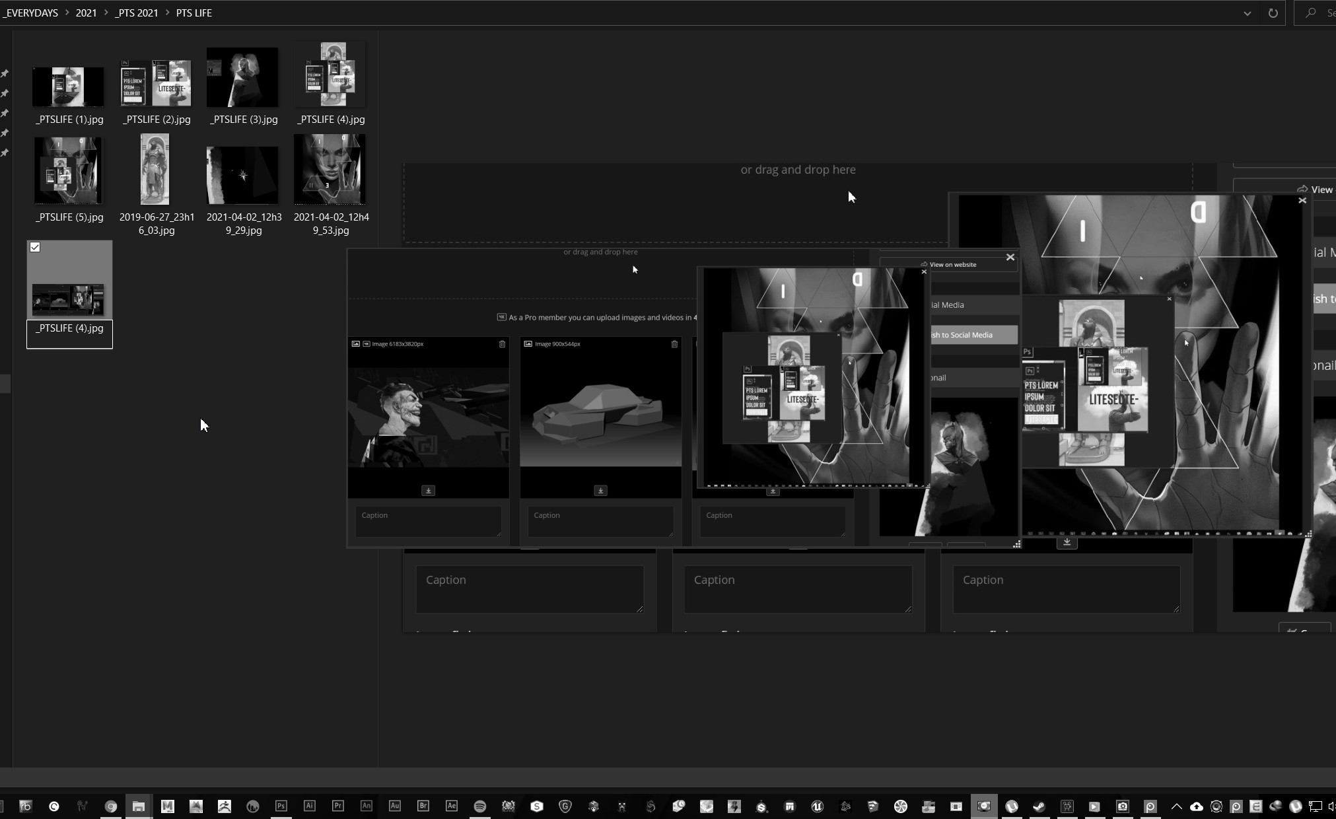Open Chrome from the taskbar

pyautogui.click(x=110, y=806)
